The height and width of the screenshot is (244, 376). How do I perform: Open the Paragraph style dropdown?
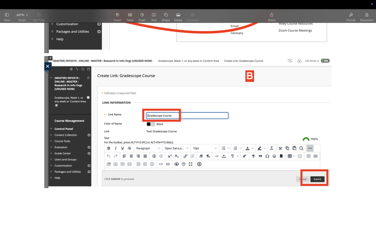coord(148,148)
